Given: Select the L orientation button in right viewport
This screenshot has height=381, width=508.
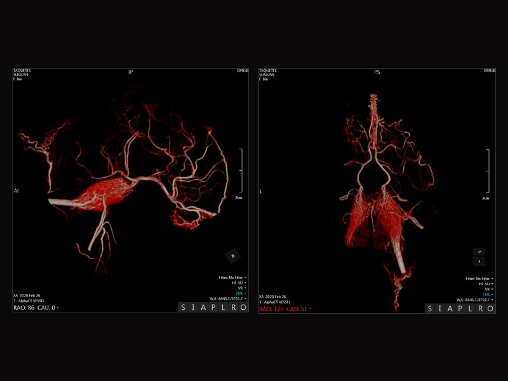Looking at the screenshot, I should click(471, 309).
